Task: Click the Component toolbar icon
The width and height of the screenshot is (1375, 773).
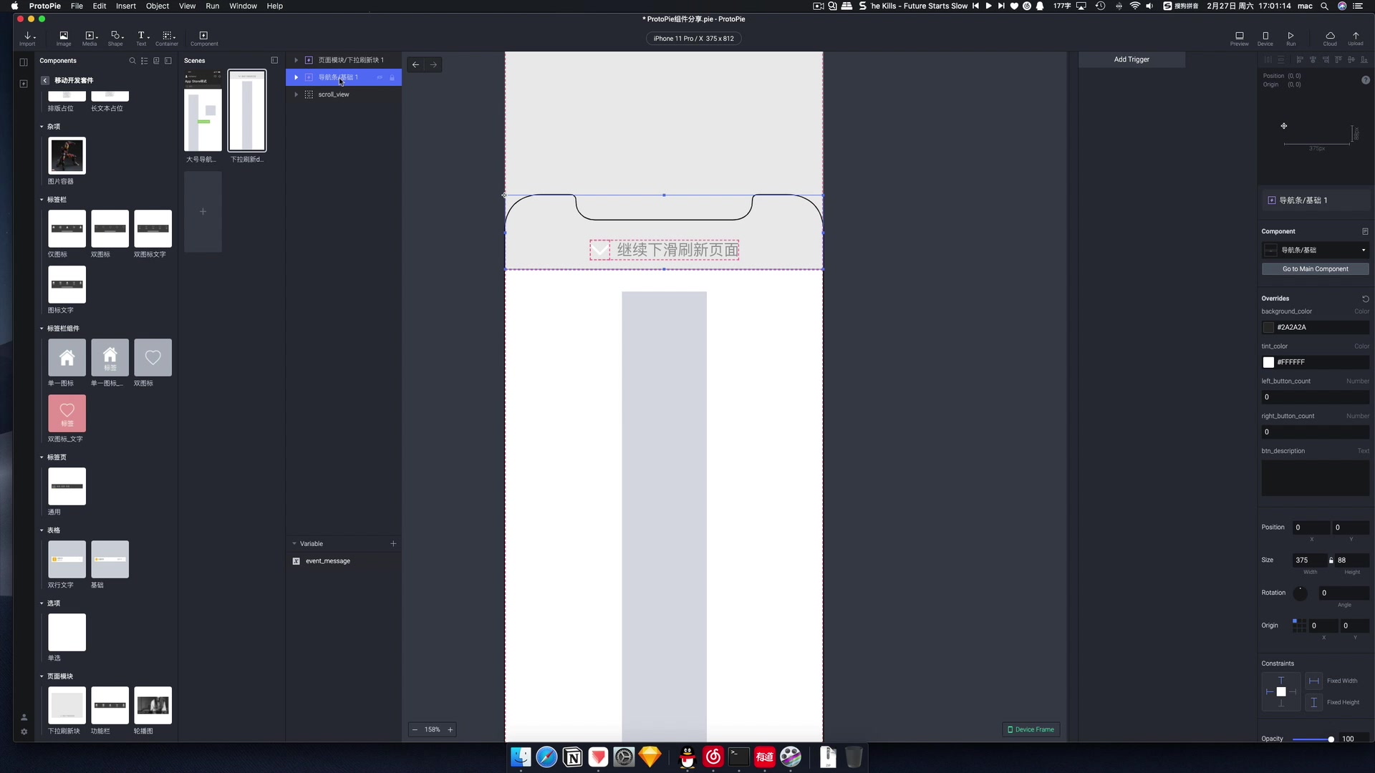Action: pyautogui.click(x=204, y=38)
